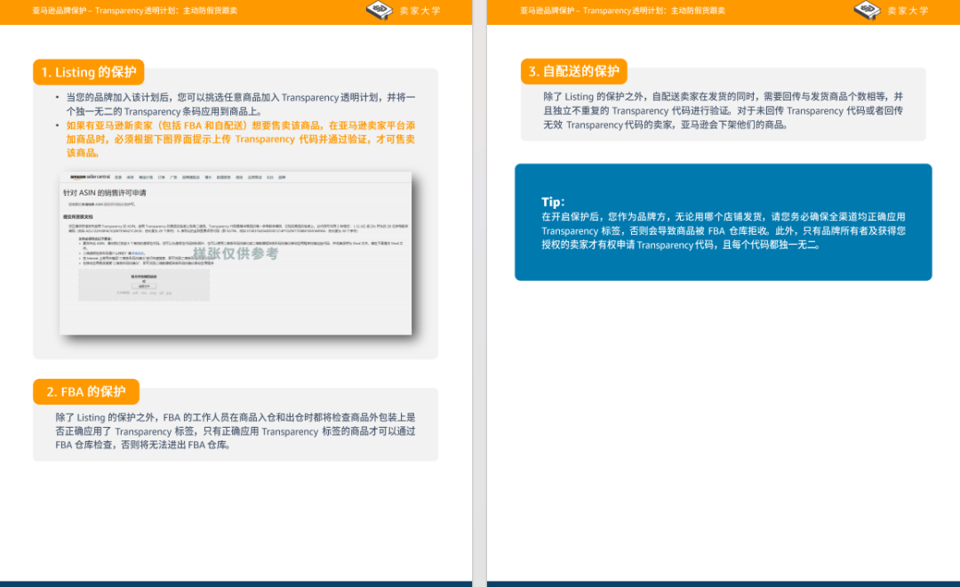
Task: Select the '3. 自配送的保护' section label
Action: pos(574,71)
